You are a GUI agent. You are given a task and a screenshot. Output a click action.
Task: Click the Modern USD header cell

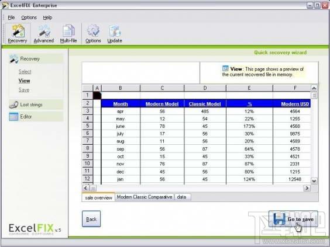[x=292, y=104]
